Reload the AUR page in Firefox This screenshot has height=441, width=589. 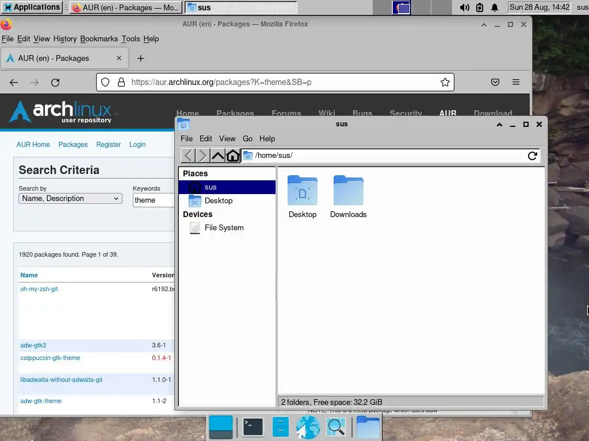pos(55,82)
